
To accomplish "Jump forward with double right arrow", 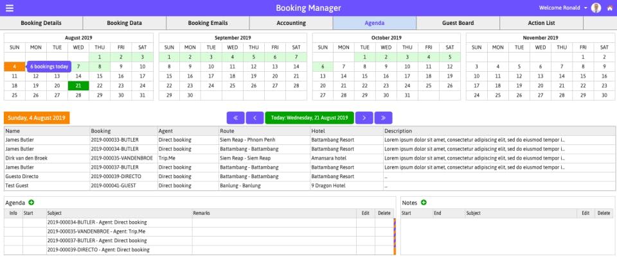I will (383, 118).
